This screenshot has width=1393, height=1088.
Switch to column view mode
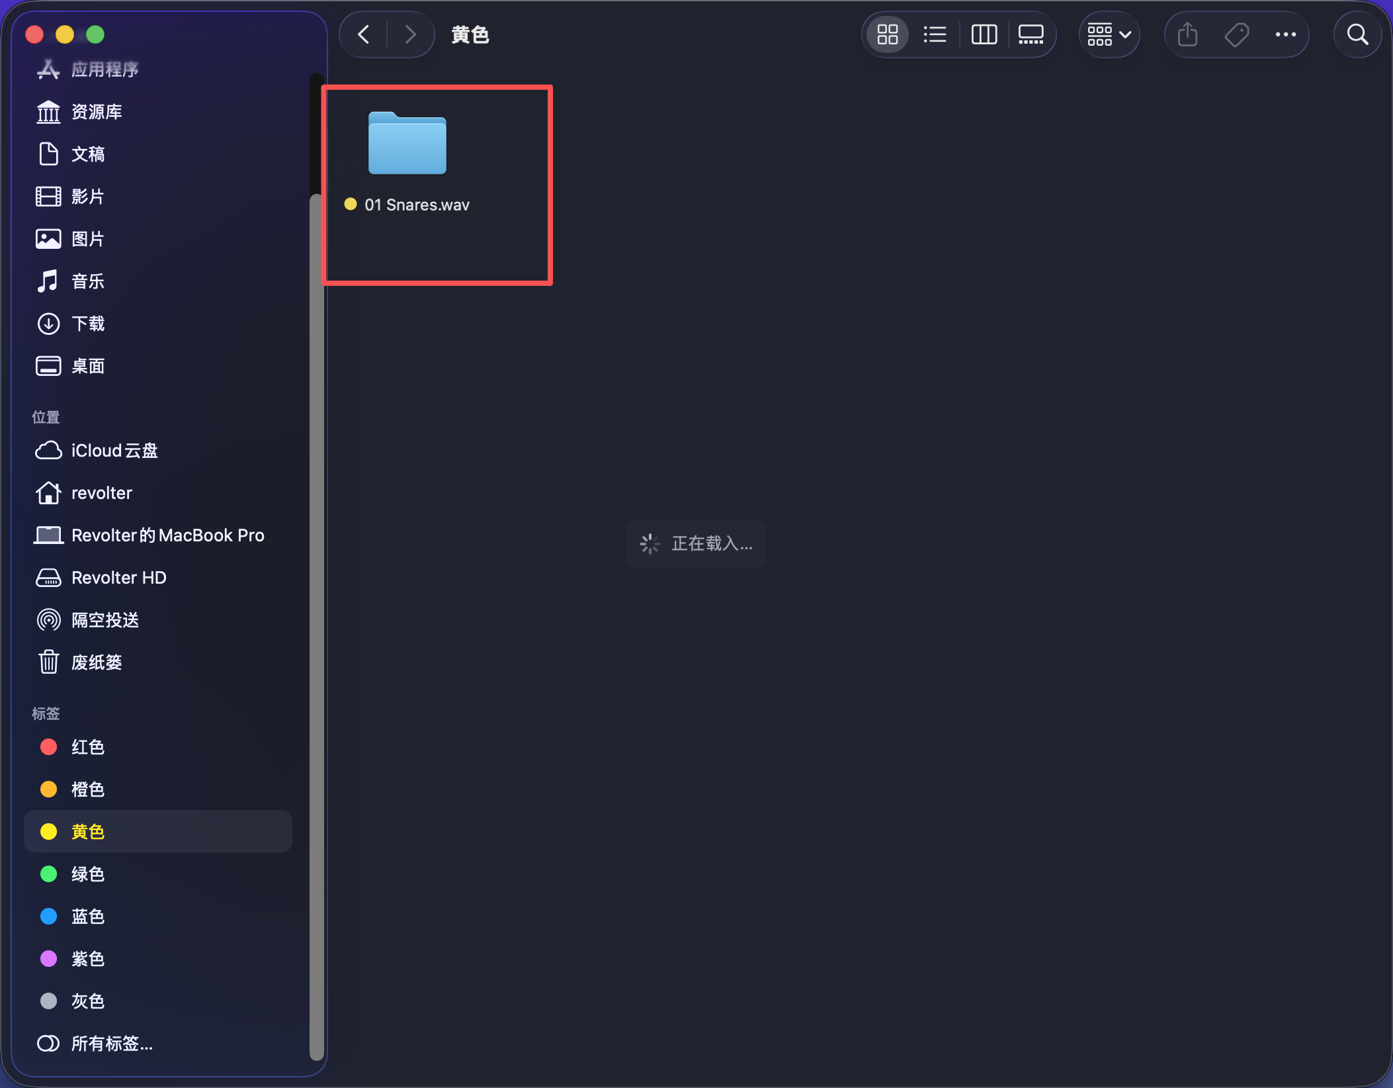click(x=984, y=34)
